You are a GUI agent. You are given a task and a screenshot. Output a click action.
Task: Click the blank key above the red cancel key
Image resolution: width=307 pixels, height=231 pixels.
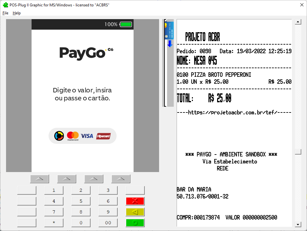135,190
